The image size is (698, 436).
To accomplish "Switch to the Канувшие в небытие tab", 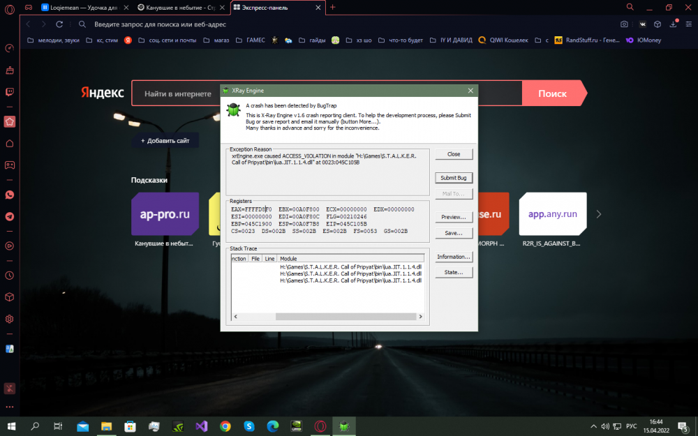I will click(x=179, y=7).
